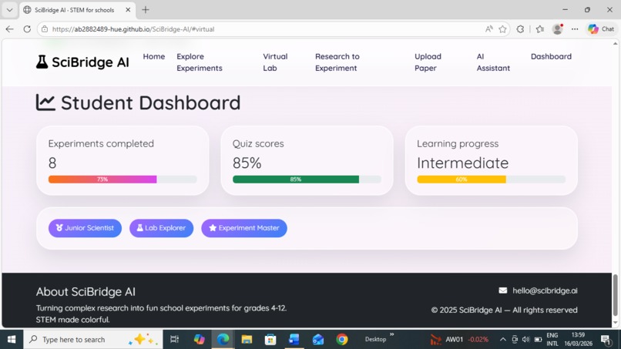Viewport: 621px width, 349px height.
Task: Click the About SciBridge AI heading
Action: point(86,291)
